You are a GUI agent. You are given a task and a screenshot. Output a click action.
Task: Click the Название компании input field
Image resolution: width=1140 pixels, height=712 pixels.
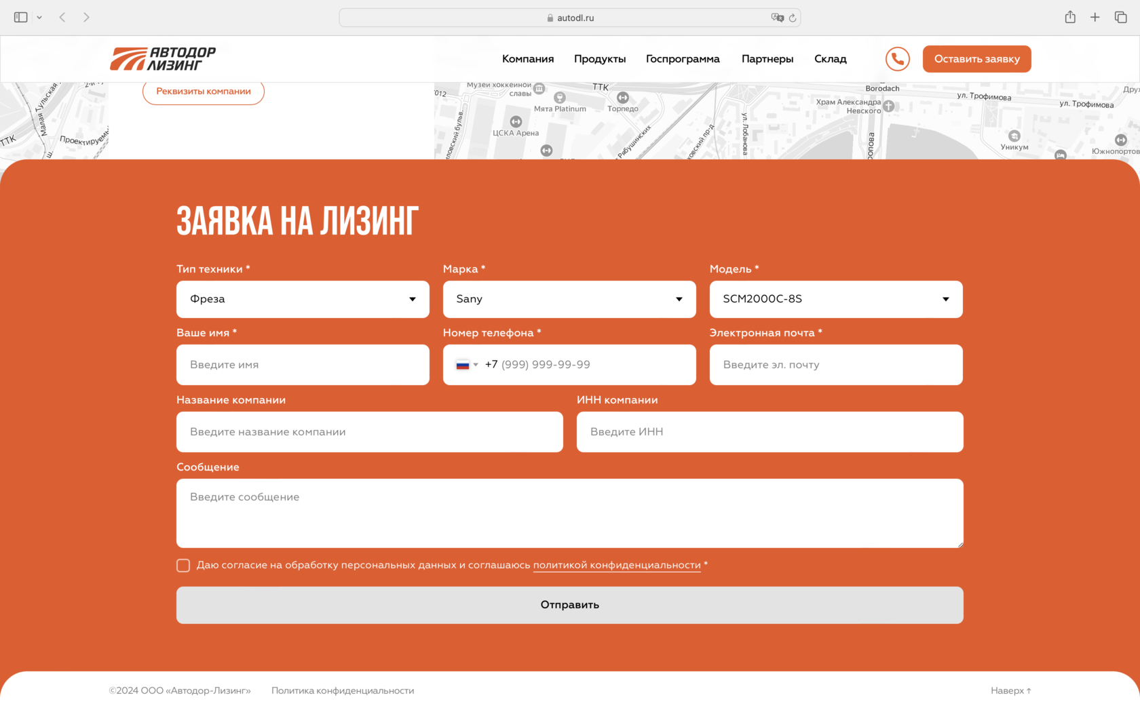click(370, 432)
